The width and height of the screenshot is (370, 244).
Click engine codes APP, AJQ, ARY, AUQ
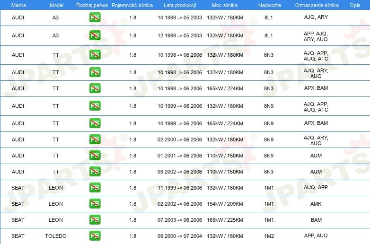316,36
